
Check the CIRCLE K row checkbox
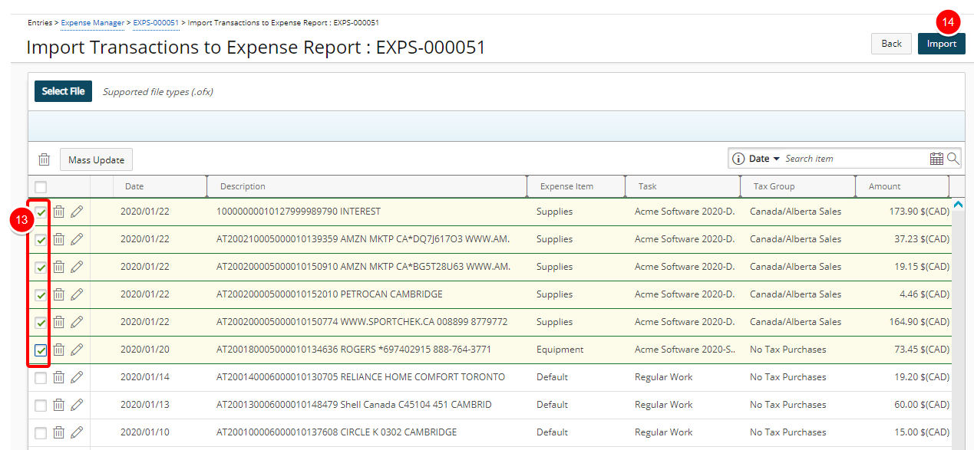click(x=41, y=433)
